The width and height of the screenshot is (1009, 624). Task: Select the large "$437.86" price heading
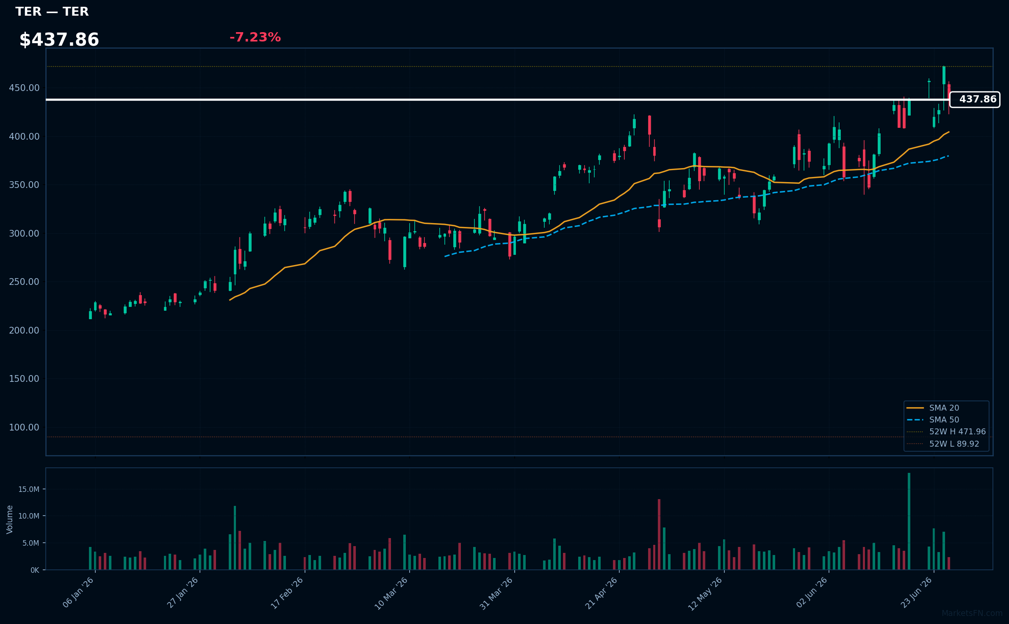pos(59,40)
